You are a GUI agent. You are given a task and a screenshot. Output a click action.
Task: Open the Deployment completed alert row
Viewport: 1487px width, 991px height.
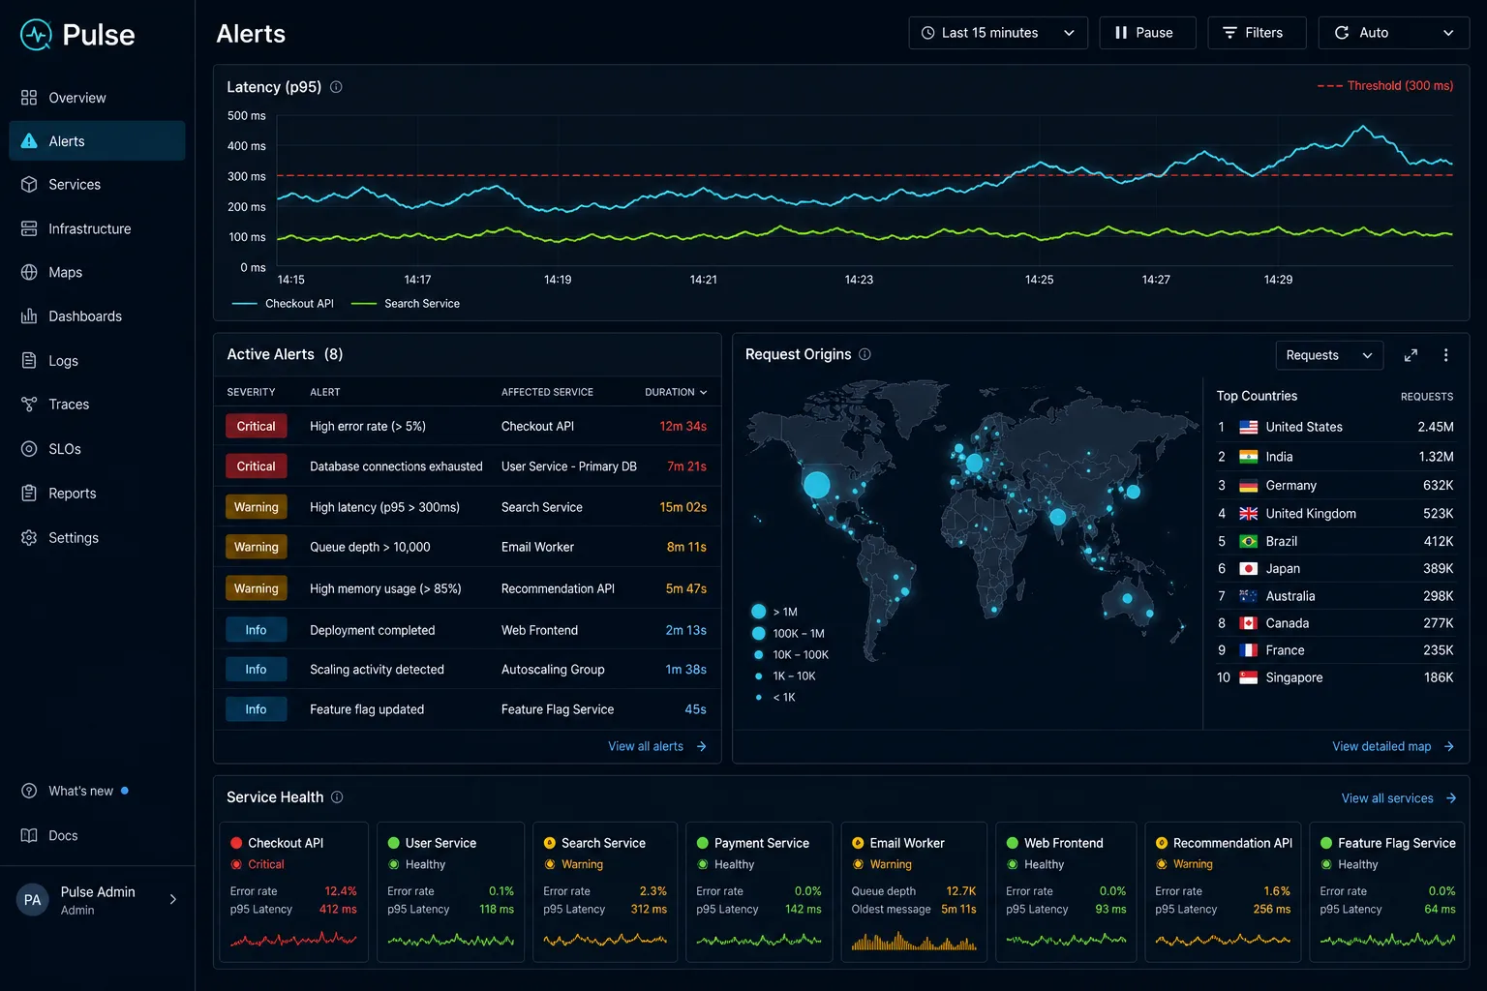coord(468,631)
